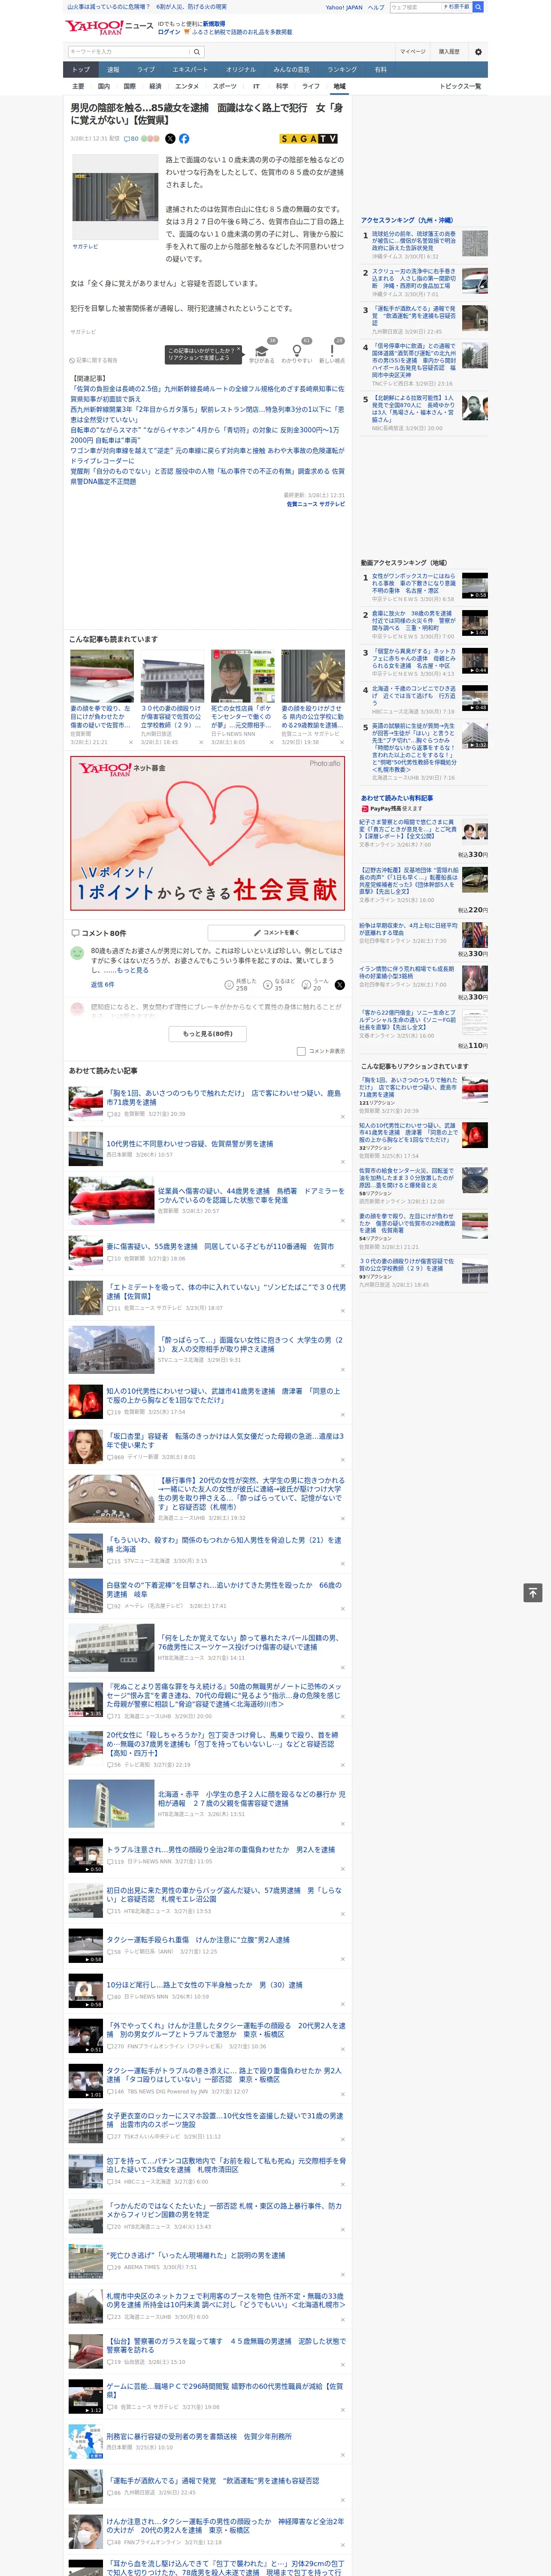551x2576 pixels.
Task: Select the スポーツ category
Action: coord(225,86)
